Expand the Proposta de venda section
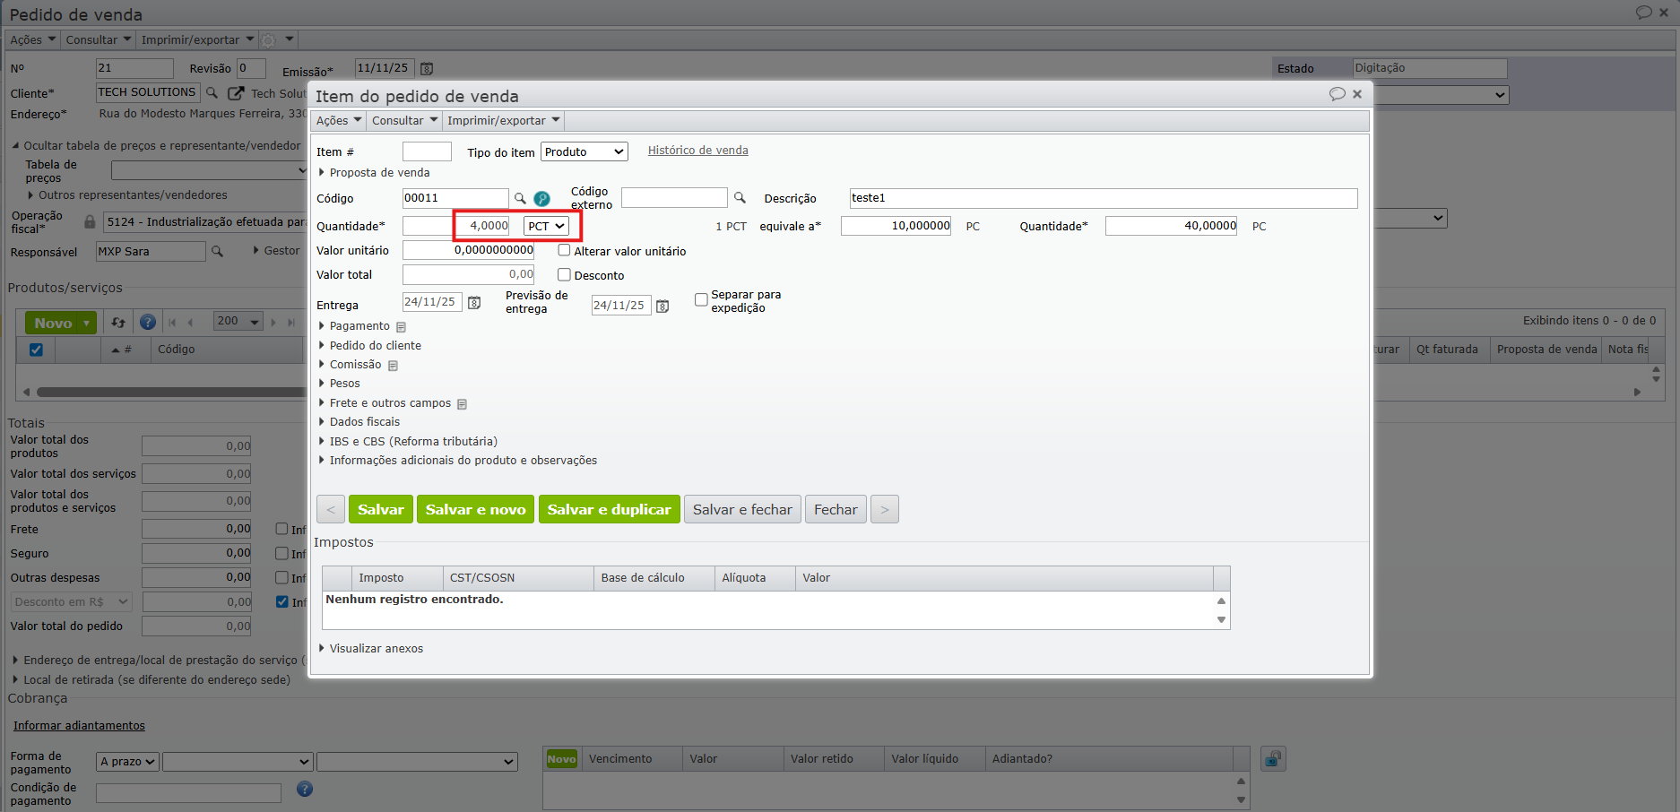This screenshot has width=1680, height=812. click(374, 173)
